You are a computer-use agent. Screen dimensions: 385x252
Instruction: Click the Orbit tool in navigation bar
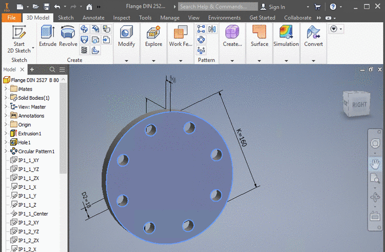click(375, 197)
